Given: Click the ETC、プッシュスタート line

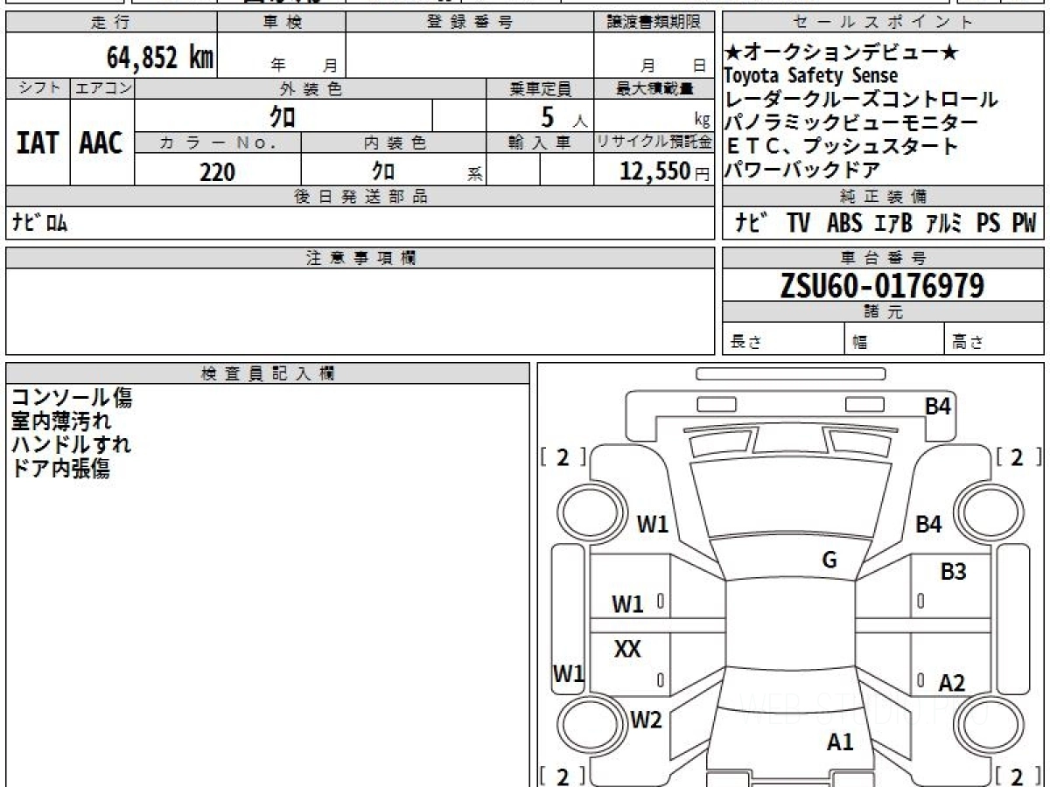Looking at the screenshot, I should tap(842, 147).
